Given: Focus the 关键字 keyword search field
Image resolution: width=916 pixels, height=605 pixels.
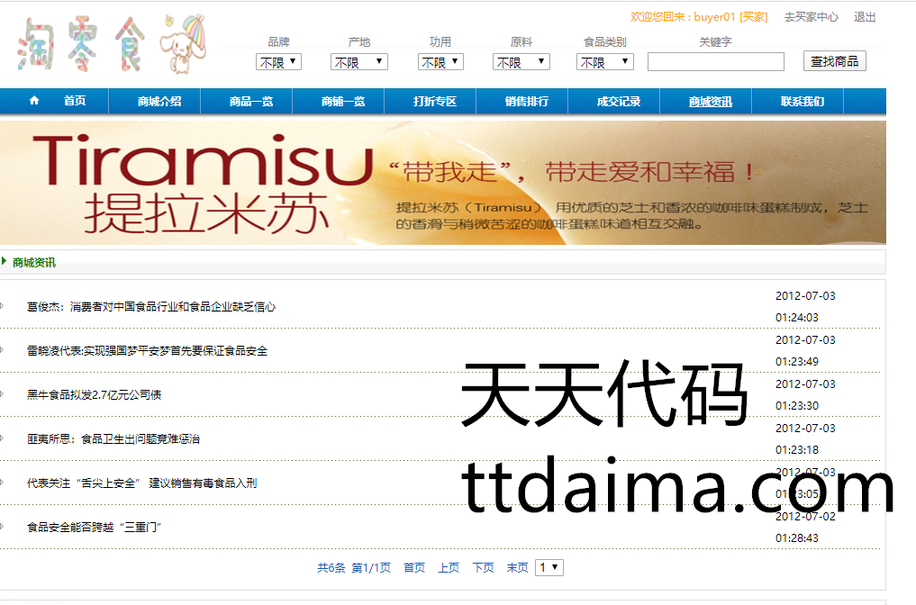Looking at the screenshot, I should (715, 62).
